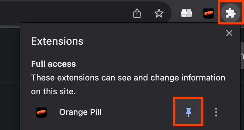Image resolution: width=244 pixels, height=130 pixels.
Task: Click the 'on this site.' text line
Action: click(53, 91)
